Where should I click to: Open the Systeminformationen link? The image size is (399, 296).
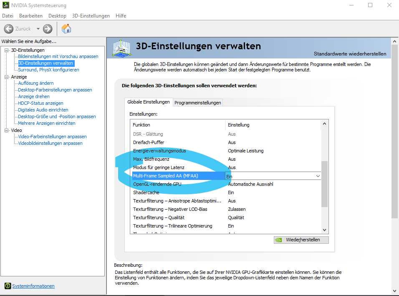(33, 286)
